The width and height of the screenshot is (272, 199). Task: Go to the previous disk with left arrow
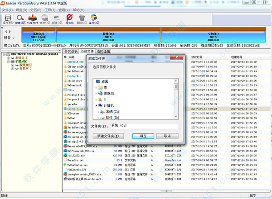[x=6, y=32]
